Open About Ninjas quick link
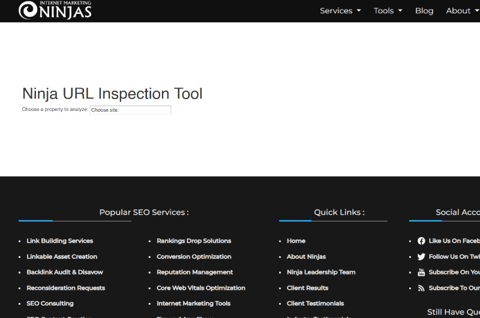The width and height of the screenshot is (480, 318). pyautogui.click(x=306, y=256)
